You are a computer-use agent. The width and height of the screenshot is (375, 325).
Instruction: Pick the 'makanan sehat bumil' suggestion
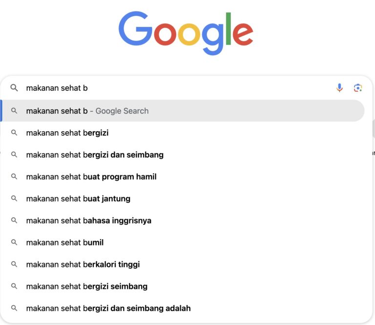point(65,243)
